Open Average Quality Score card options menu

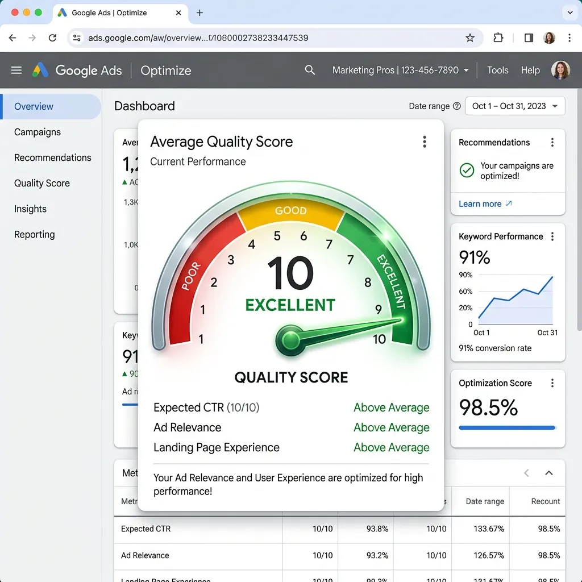pyautogui.click(x=424, y=142)
